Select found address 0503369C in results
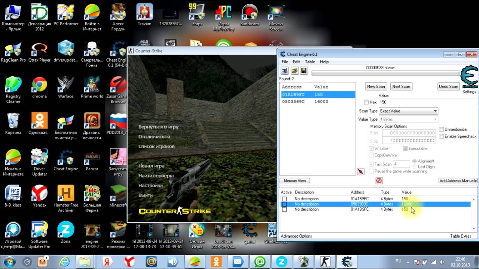 click(x=318, y=102)
